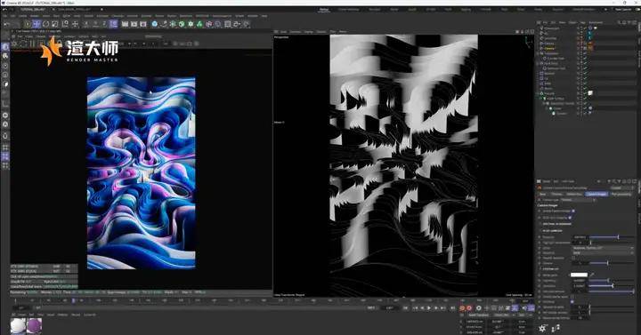Go to start of animation

tap(405, 308)
